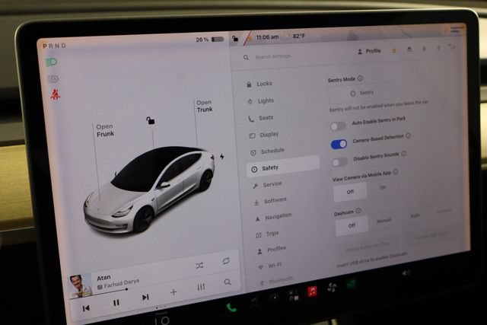Open the audio equalizer settings icon
Viewport: 487px width, 325px height.
[201, 287]
